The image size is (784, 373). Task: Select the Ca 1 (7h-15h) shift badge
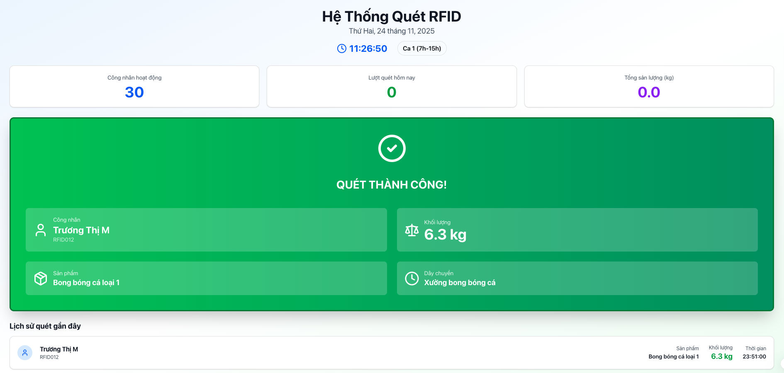point(421,48)
